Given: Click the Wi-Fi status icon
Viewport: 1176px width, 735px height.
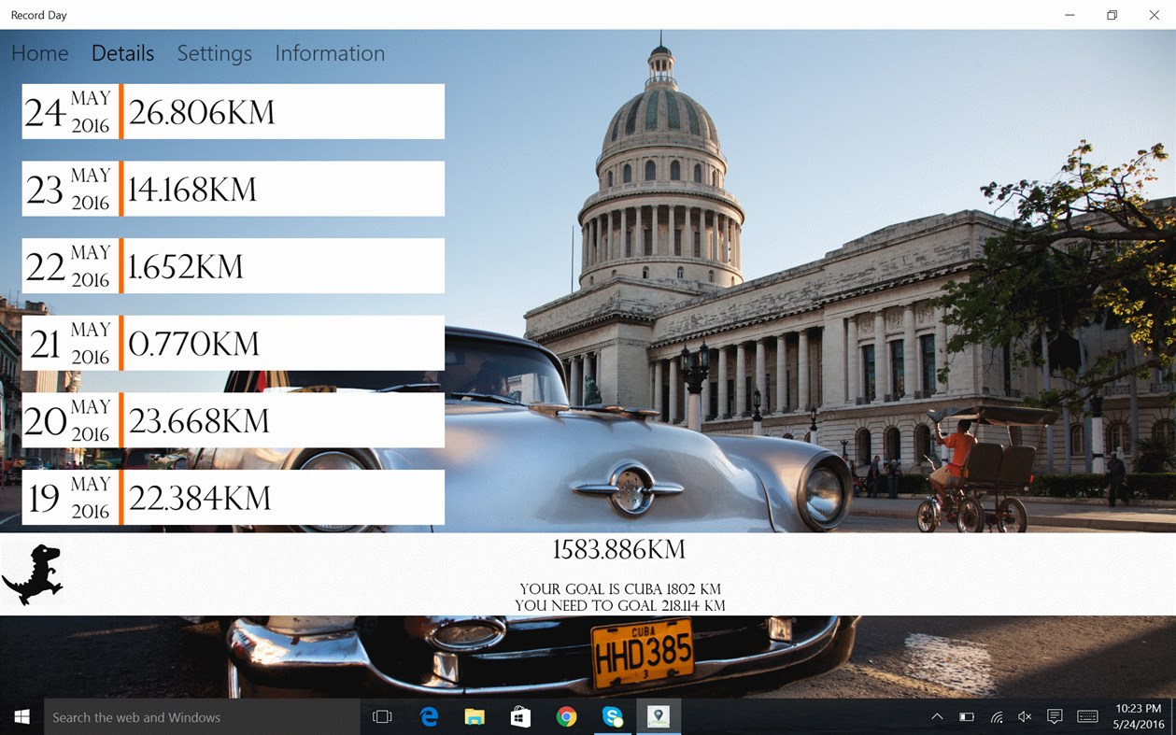Looking at the screenshot, I should 996,716.
